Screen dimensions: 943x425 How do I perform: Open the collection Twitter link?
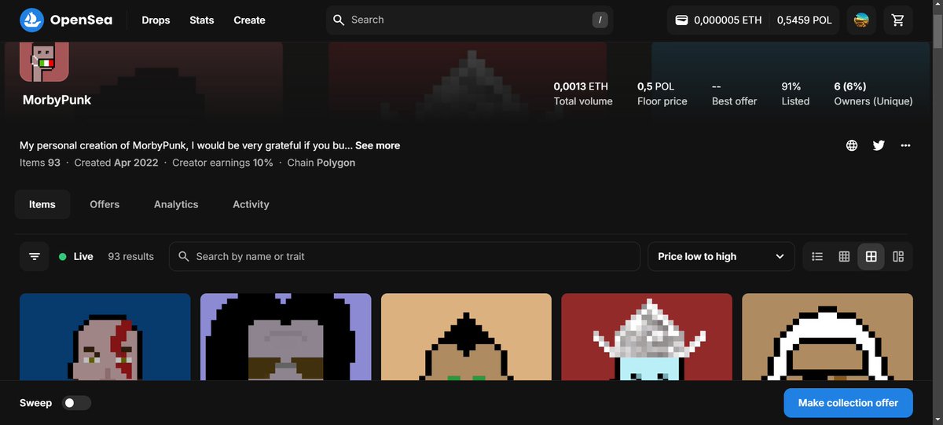click(x=879, y=145)
